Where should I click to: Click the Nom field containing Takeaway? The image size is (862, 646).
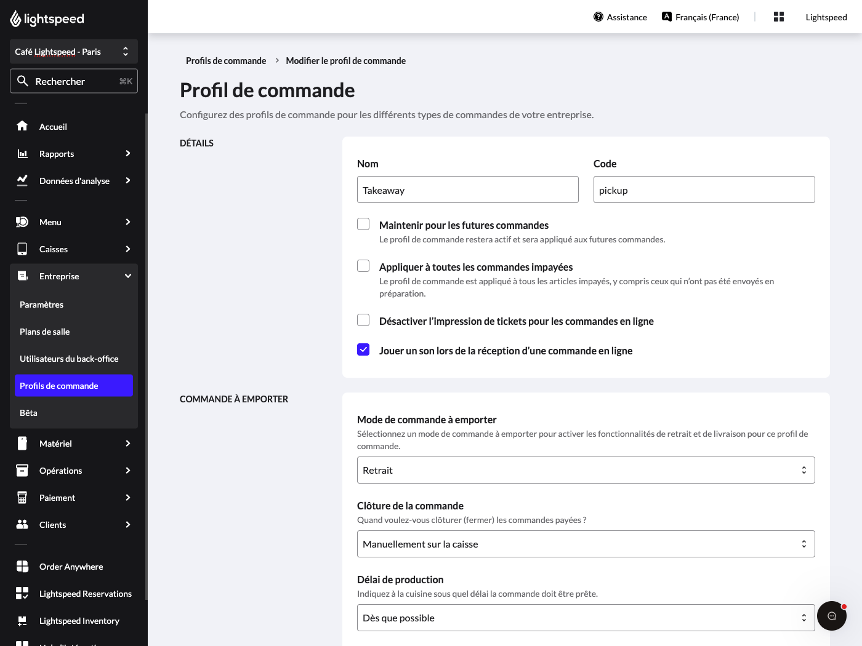[468, 189]
